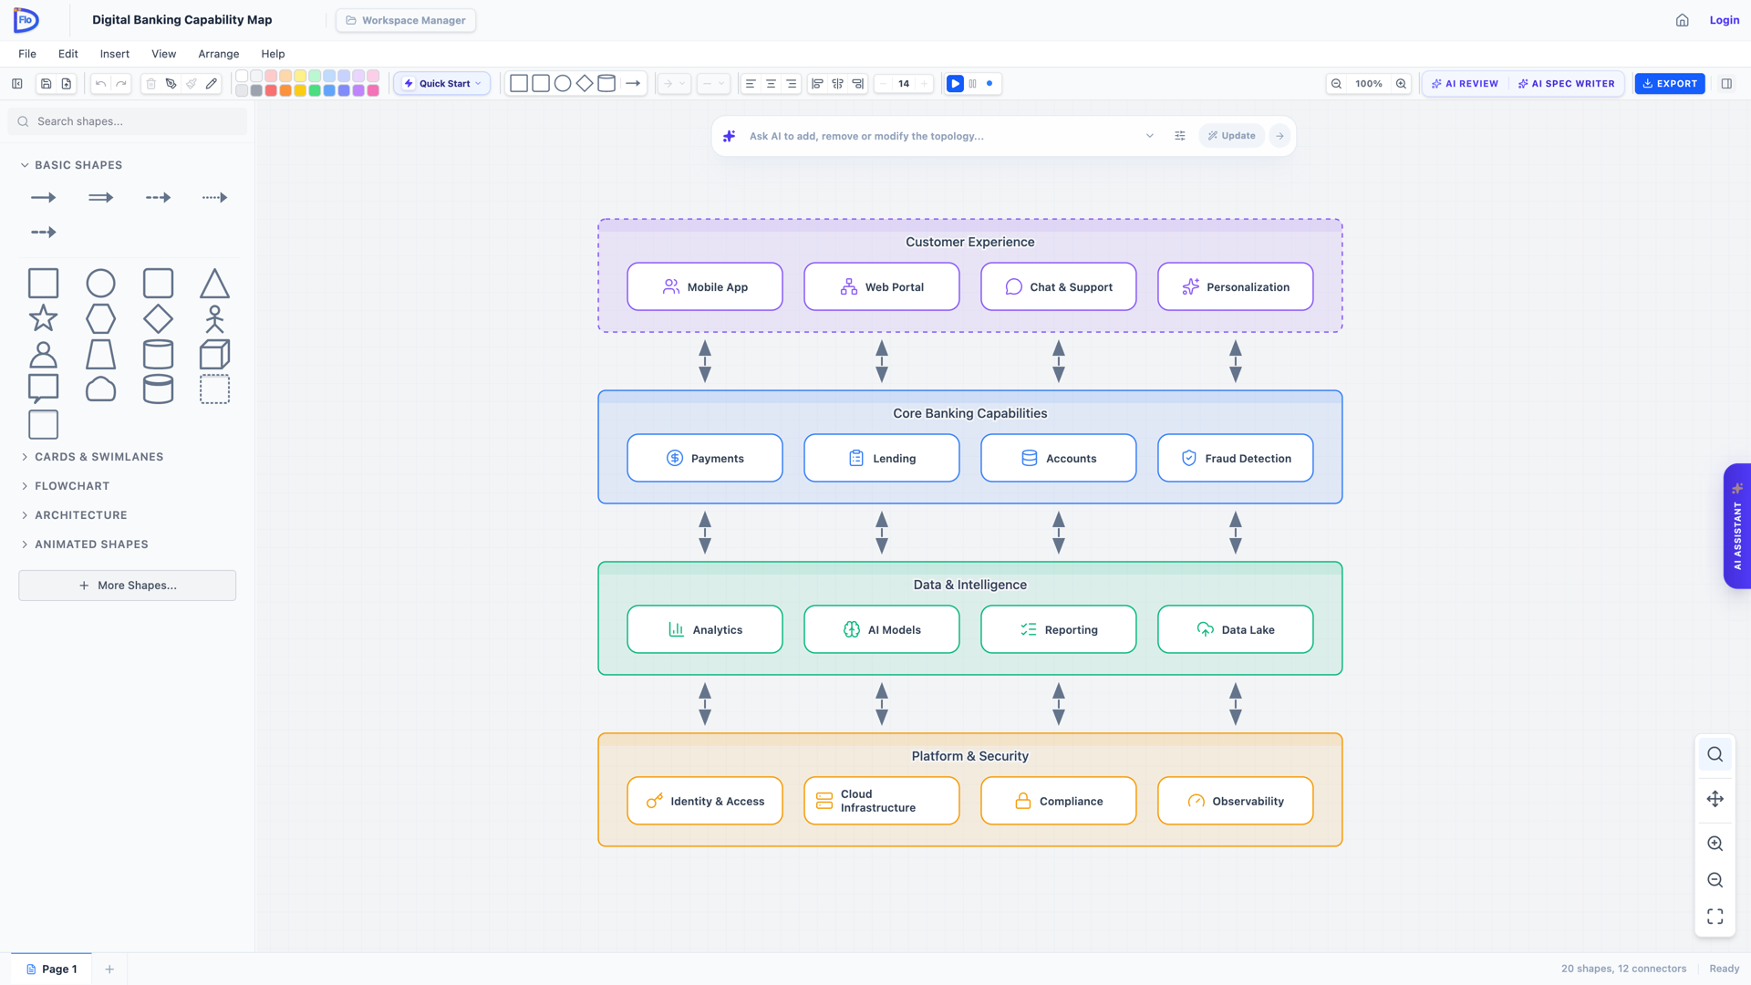Viewport: 1751px width, 985px height.
Task: Pick the green color swatch
Action: (315, 91)
